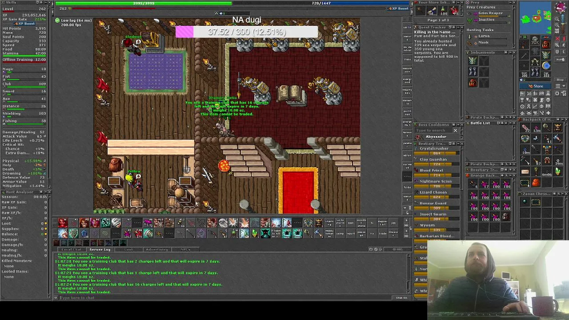Click the boots equipment slot

[535, 72]
